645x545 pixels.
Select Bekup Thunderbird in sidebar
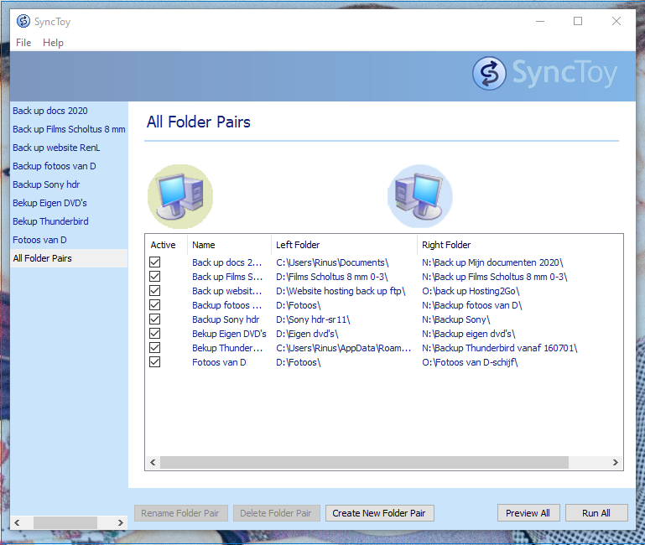50,221
